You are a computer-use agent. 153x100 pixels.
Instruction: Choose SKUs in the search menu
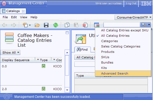click(123, 57)
